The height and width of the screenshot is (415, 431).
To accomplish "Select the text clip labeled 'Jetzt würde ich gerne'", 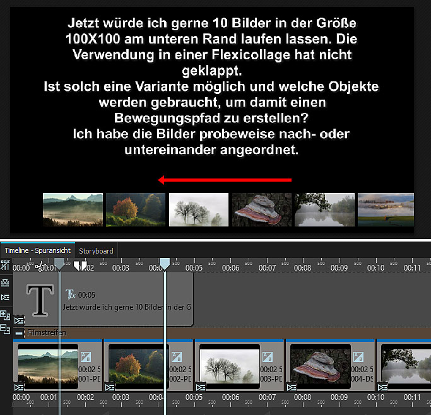I will 126,307.
